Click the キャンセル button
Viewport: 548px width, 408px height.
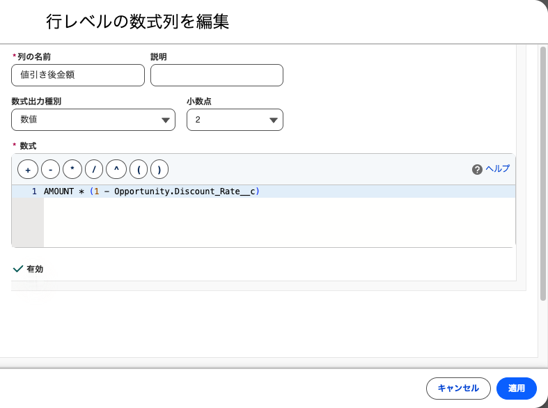pyautogui.click(x=459, y=389)
